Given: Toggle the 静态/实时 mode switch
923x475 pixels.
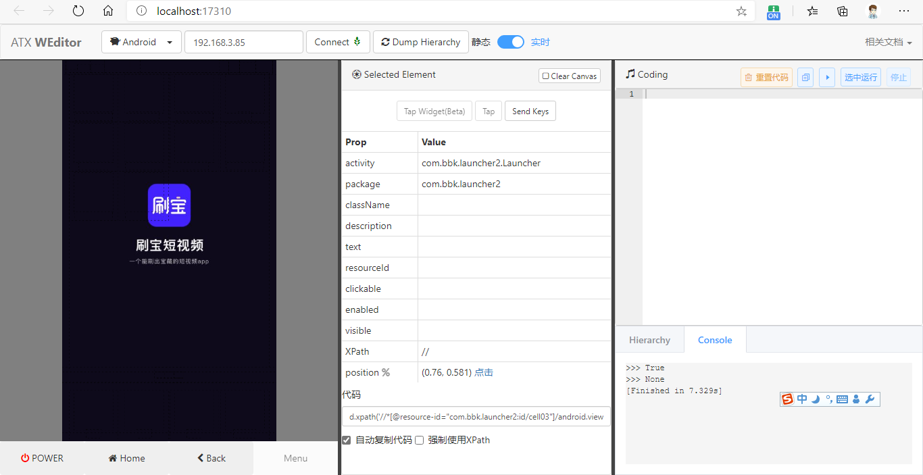Looking at the screenshot, I should point(511,42).
